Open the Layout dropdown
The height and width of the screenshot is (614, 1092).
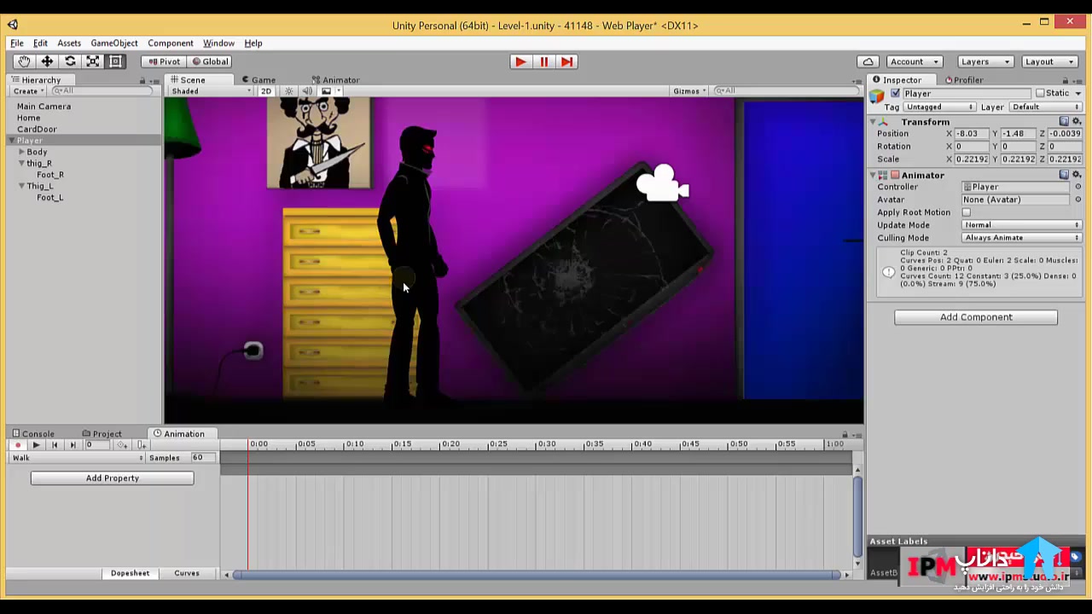click(1048, 61)
